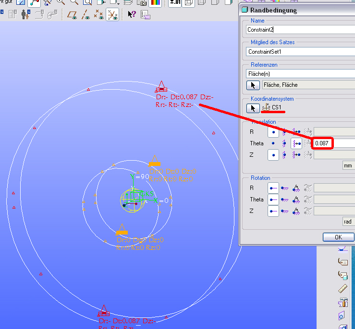
Task: Switch to hidden line display icon
Action: pyautogui.click(x=202, y=2)
